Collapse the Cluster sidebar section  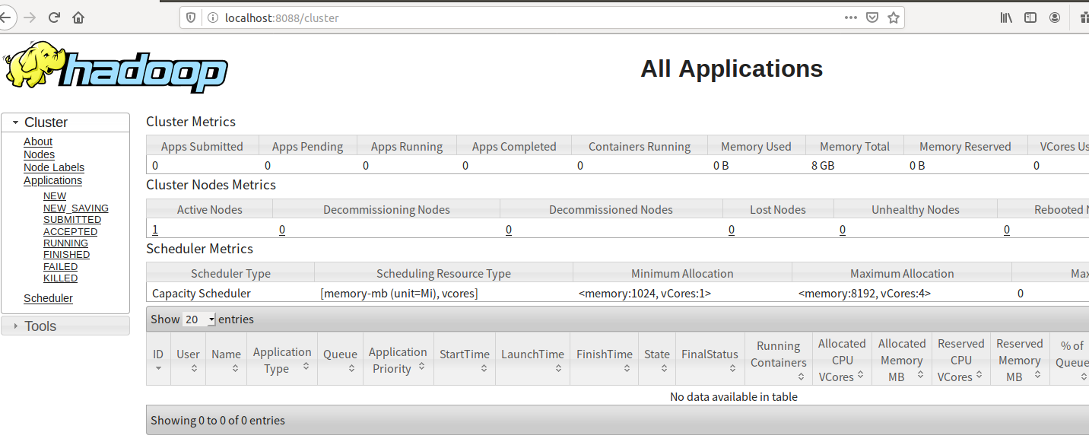pos(65,122)
